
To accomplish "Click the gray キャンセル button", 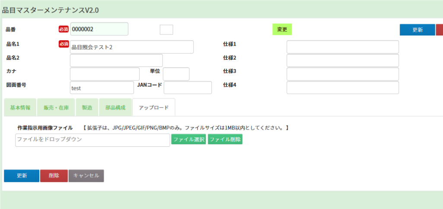I will (86, 176).
